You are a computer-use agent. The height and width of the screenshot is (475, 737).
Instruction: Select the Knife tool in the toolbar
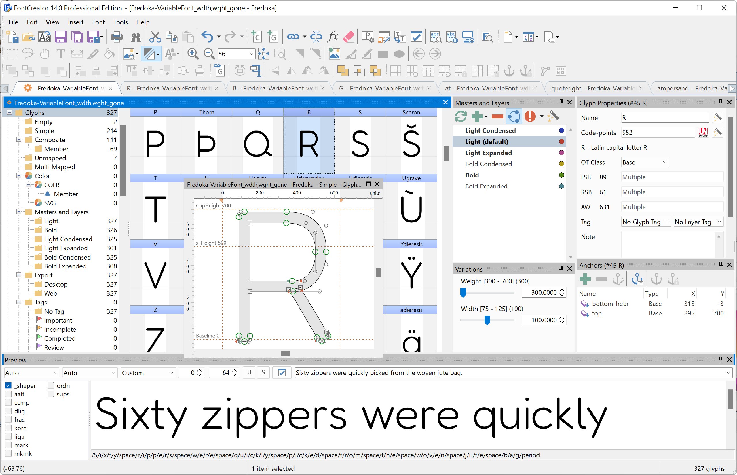(x=93, y=54)
